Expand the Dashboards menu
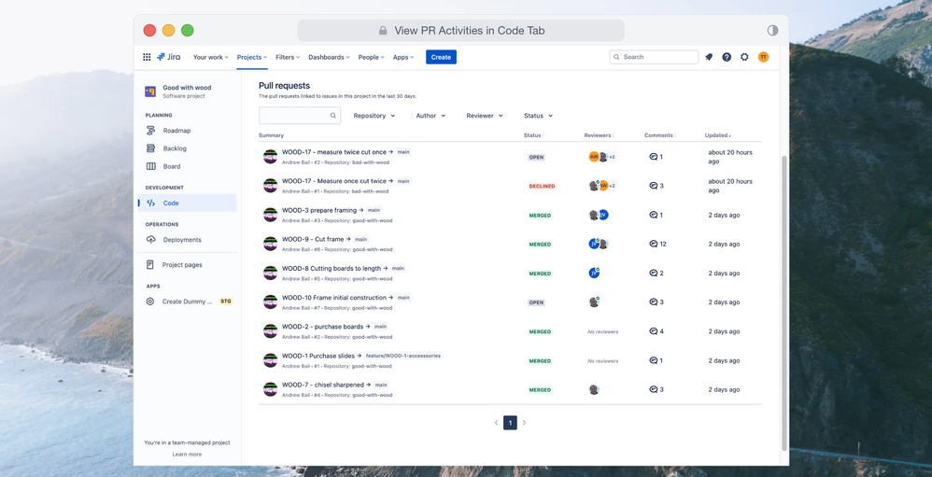 pyautogui.click(x=329, y=57)
